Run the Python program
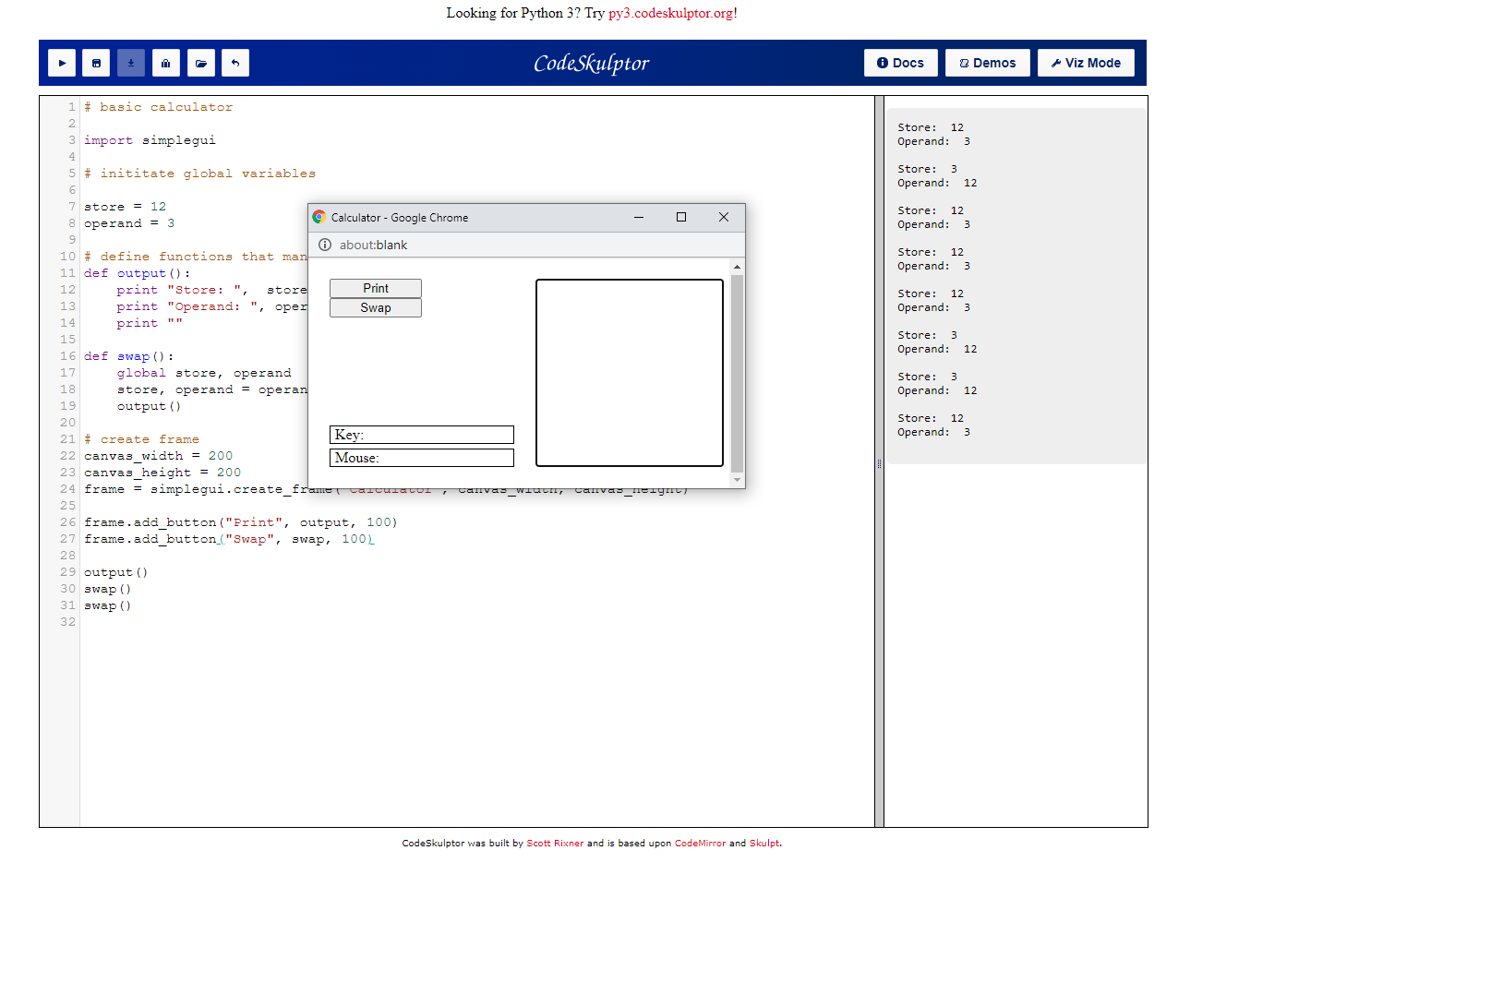 coord(62,62)
